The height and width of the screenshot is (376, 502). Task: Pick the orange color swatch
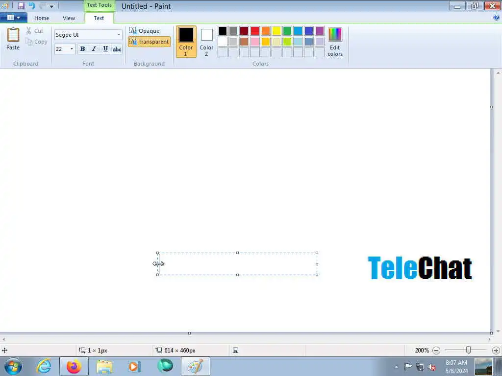(266, 31)
